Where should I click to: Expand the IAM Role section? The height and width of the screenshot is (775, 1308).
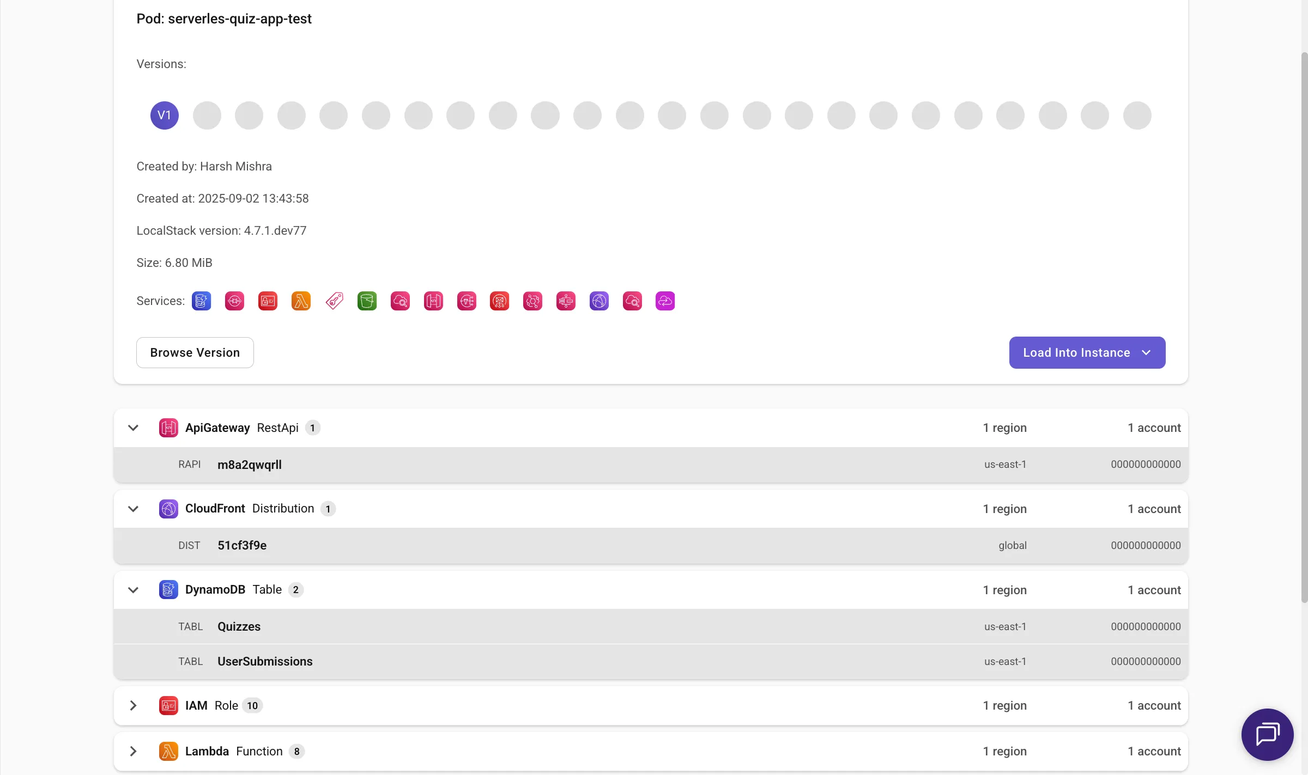[133, 705]
